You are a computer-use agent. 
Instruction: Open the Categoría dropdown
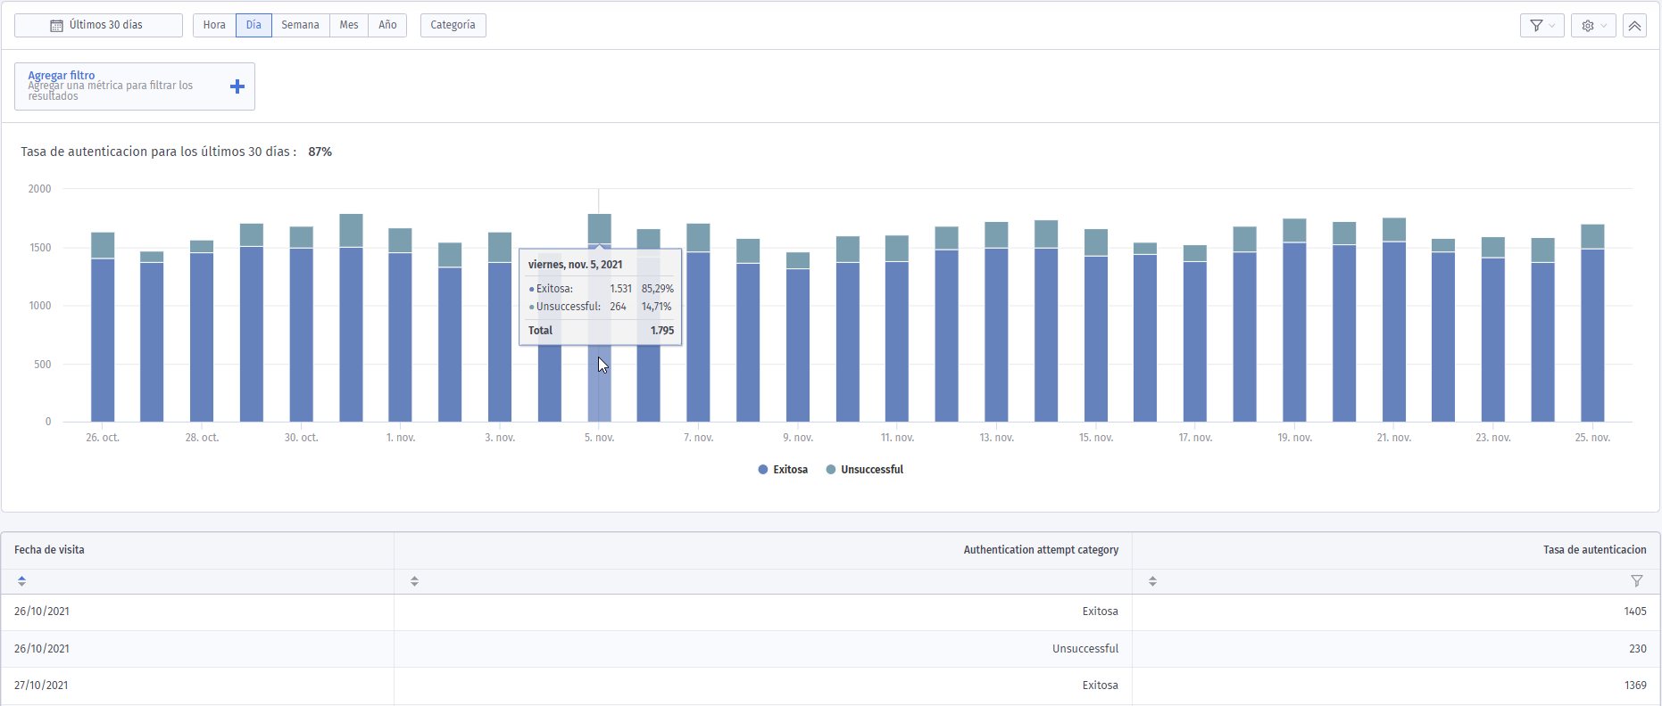[x=453, y=25]
